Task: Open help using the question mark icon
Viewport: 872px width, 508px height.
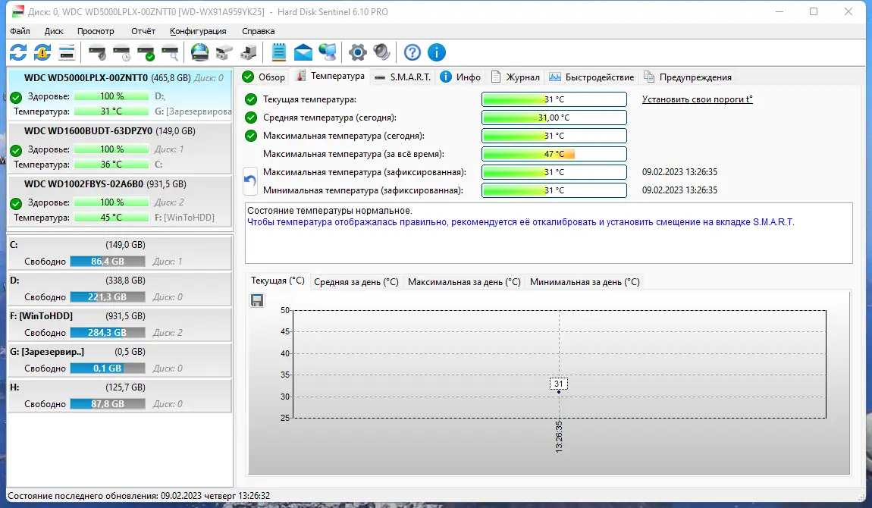Action: (x=412, y=52)
